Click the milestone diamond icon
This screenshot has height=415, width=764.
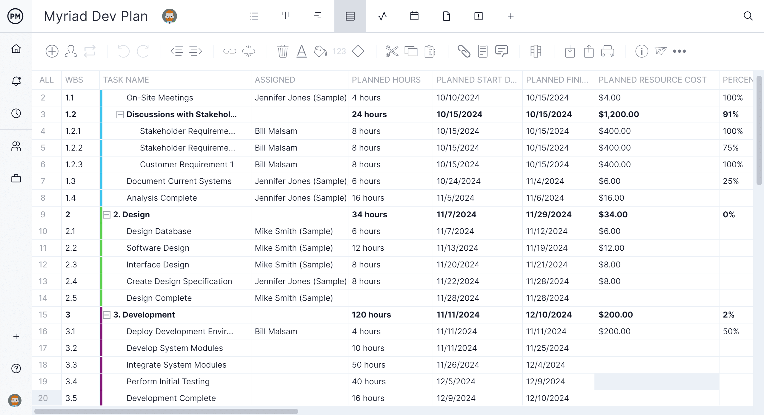pos(358,51)
